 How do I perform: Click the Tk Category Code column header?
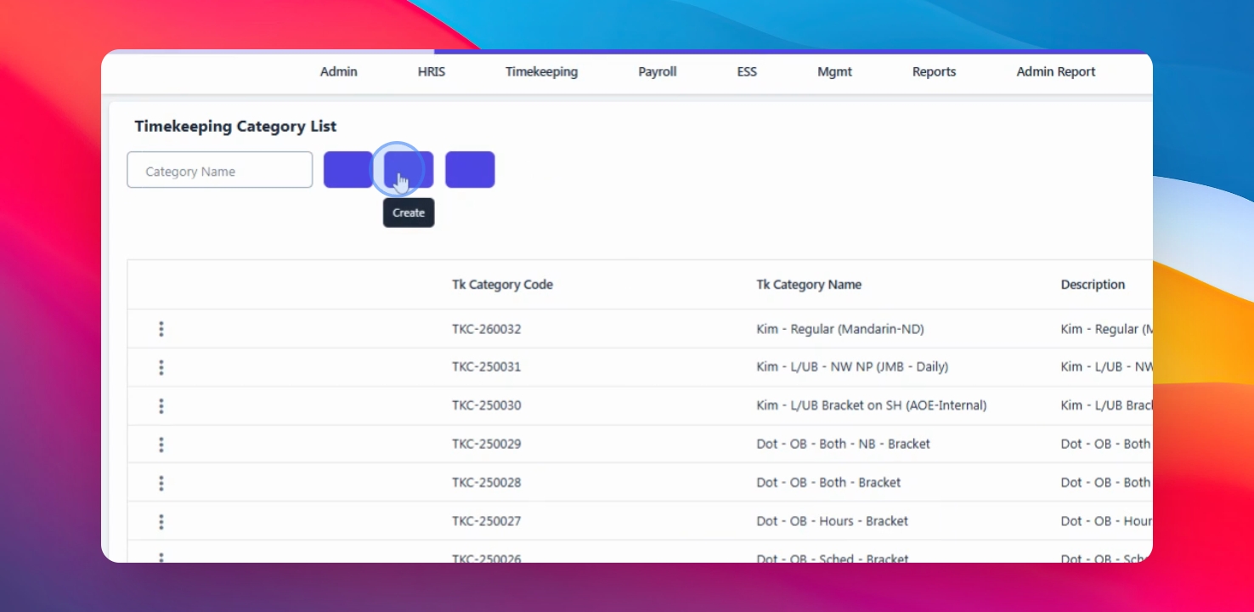[x=502, y=285]
